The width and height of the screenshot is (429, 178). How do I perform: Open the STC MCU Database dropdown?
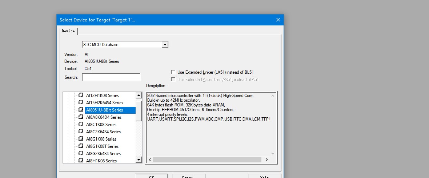pyautogui.click(x=165, y=45)
